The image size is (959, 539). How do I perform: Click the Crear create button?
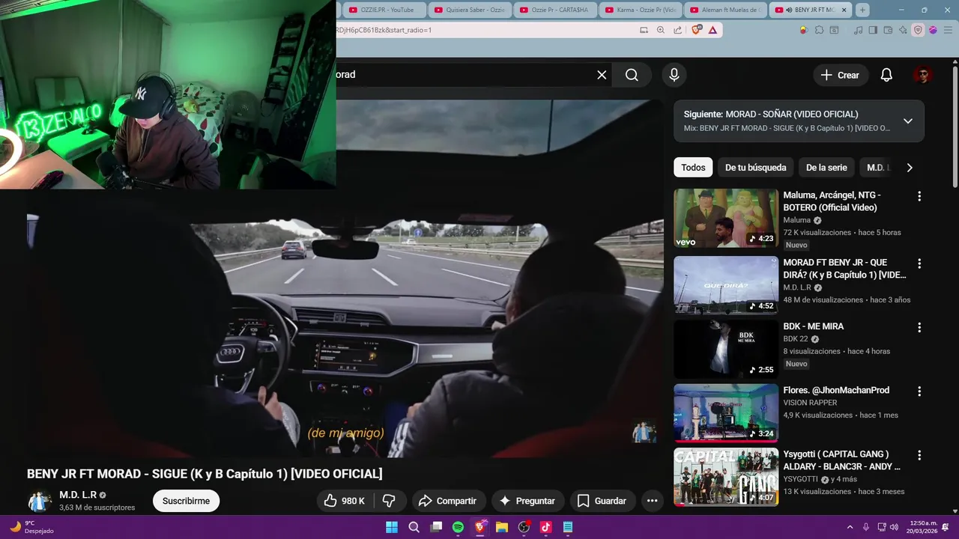coord(840,75)
